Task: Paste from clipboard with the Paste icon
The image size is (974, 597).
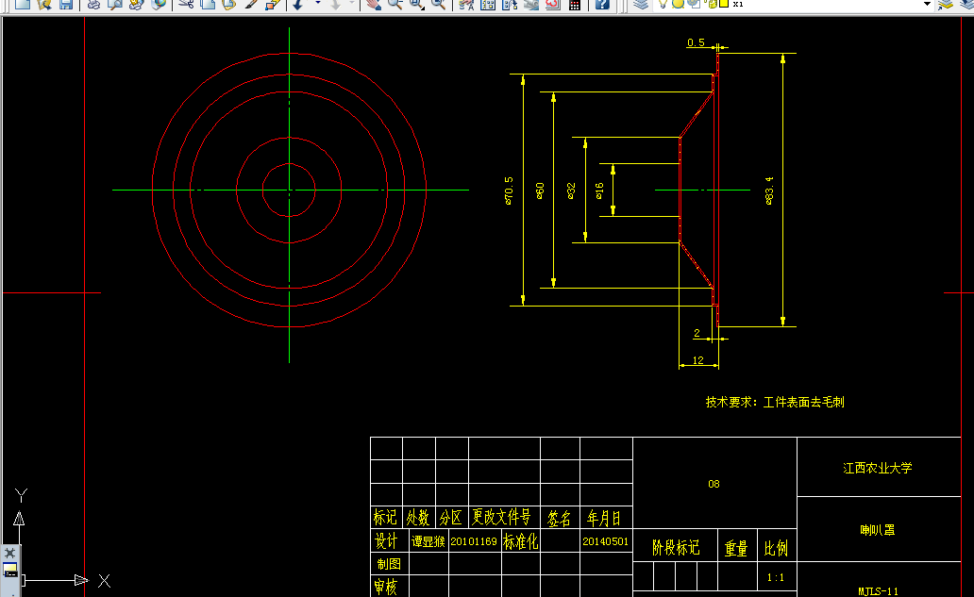Action: [x=228, y=5]
